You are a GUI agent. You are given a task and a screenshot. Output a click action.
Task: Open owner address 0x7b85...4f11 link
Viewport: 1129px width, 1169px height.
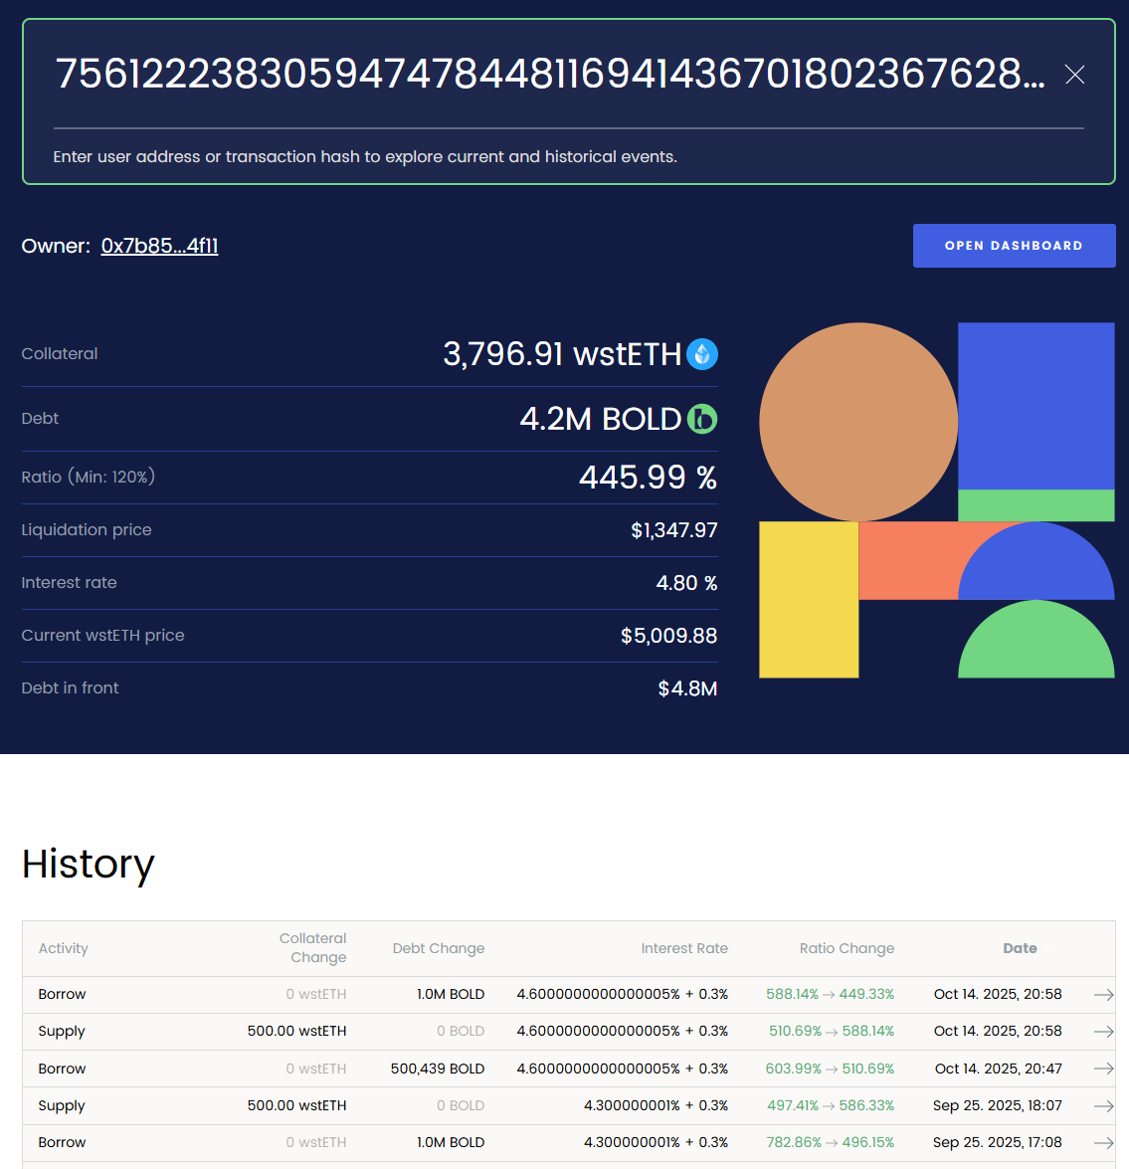[159, 246]
